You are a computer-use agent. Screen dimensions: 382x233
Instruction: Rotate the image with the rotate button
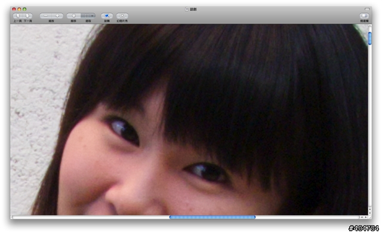[107, 16]
